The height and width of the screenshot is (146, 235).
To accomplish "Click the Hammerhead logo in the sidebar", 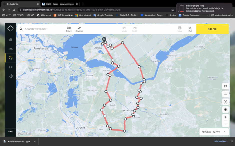I will point(10,28).
